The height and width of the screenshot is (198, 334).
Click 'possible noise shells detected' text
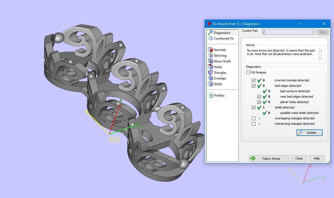299,113
